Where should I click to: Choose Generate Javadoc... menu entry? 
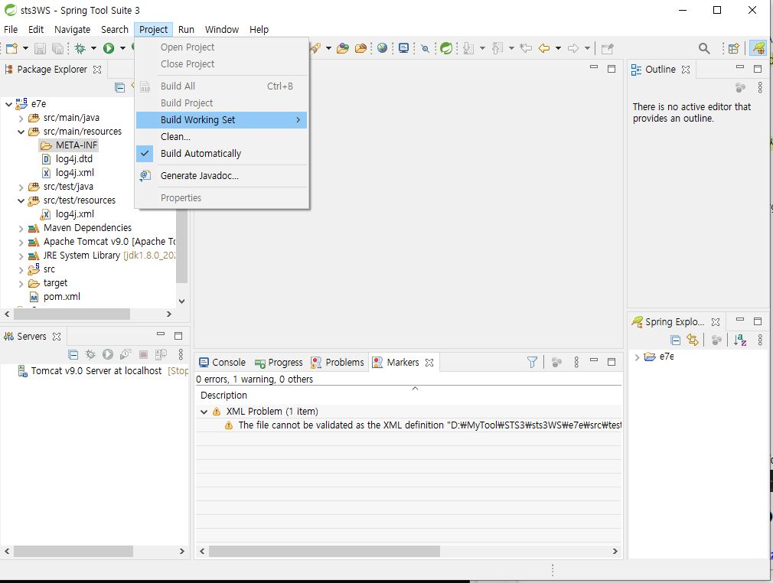click(x=221, y=175)
